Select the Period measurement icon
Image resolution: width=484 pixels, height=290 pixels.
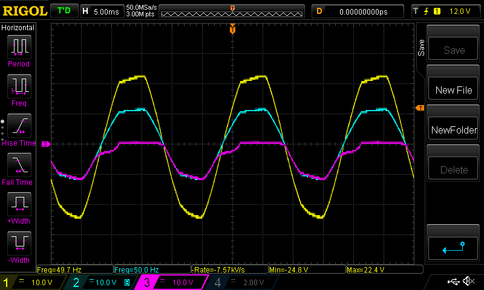18,46
